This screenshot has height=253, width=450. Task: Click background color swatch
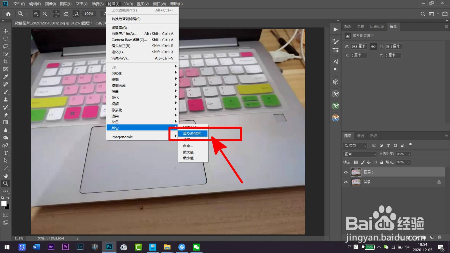click(7, 207)
